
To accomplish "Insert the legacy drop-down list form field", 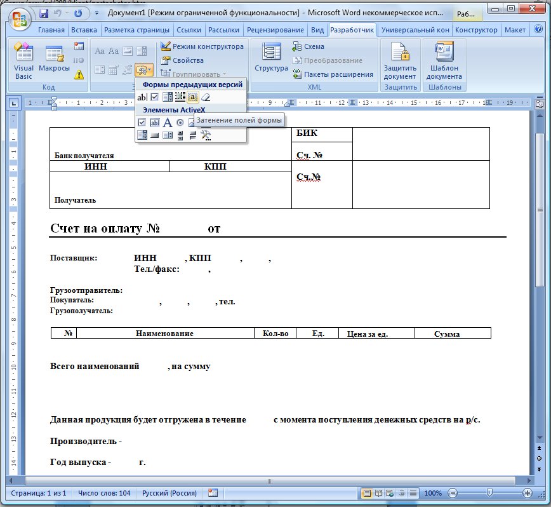I will [168, 97].
